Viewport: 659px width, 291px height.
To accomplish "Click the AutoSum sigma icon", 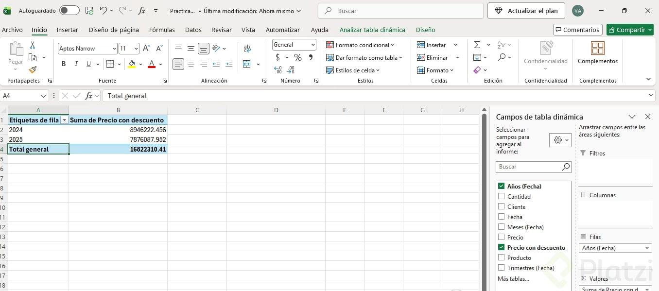I will (477, 45).
